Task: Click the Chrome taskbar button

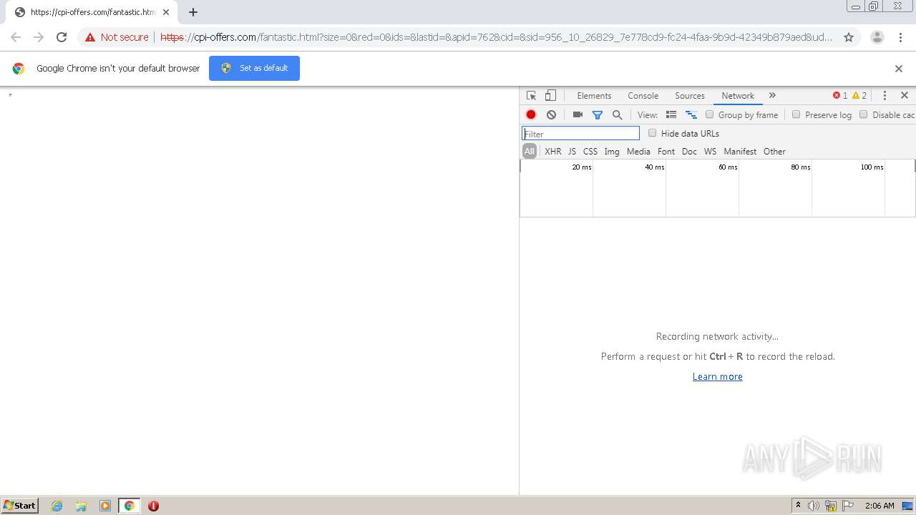Action: point(130,506)
